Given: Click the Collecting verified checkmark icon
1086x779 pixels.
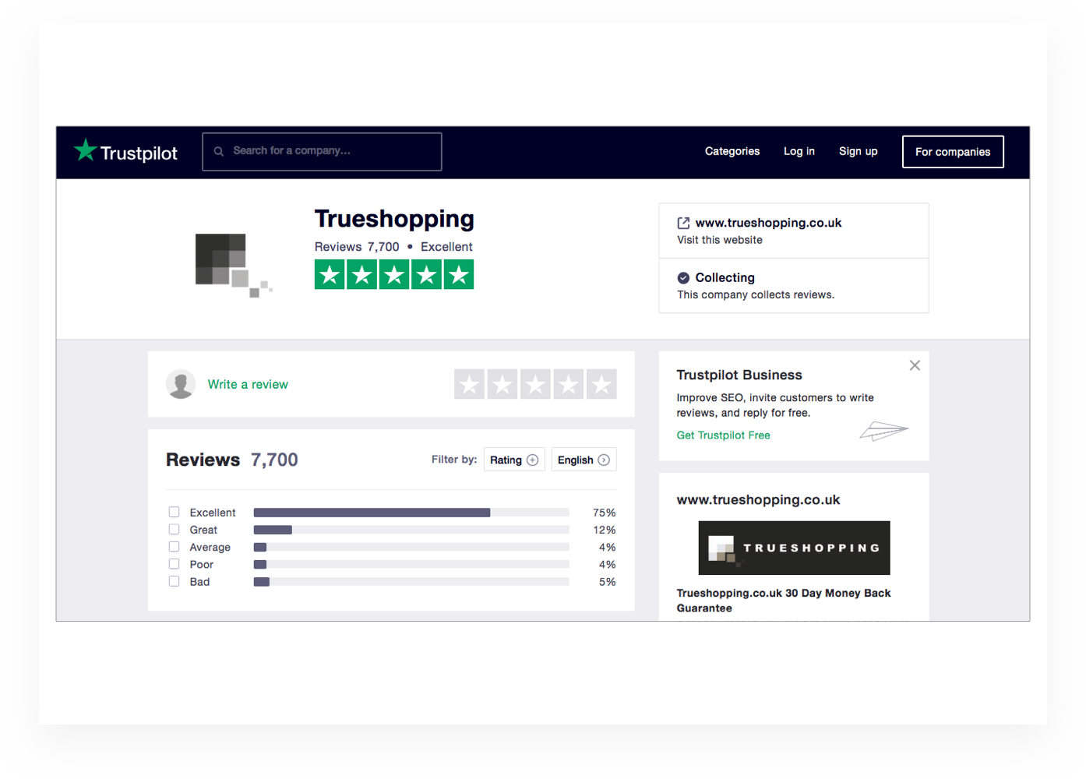Looking at the screenshot, I should [683, 278].
